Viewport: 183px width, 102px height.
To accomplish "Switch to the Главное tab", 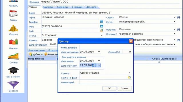I will coord(33,7).
